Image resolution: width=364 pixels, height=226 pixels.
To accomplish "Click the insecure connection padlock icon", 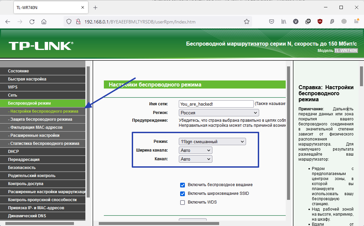I will (78, 22).
